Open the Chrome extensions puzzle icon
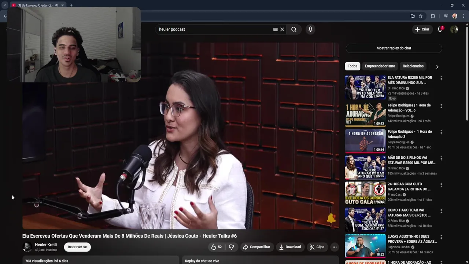 pyautogui.click(x=433, y=16)
